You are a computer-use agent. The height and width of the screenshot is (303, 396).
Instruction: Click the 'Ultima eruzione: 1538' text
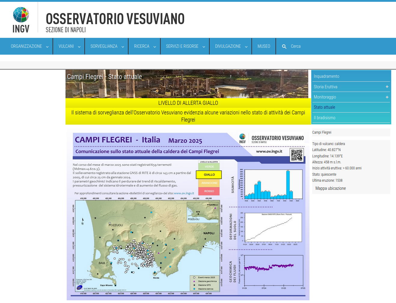327,180
